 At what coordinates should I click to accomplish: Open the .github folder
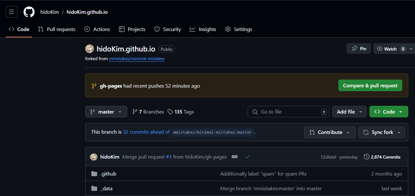point(108,174)
